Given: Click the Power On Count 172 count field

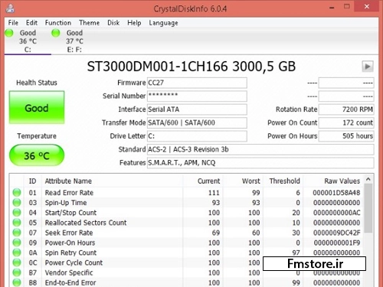Looking at the screenshot, I should 346,122.
